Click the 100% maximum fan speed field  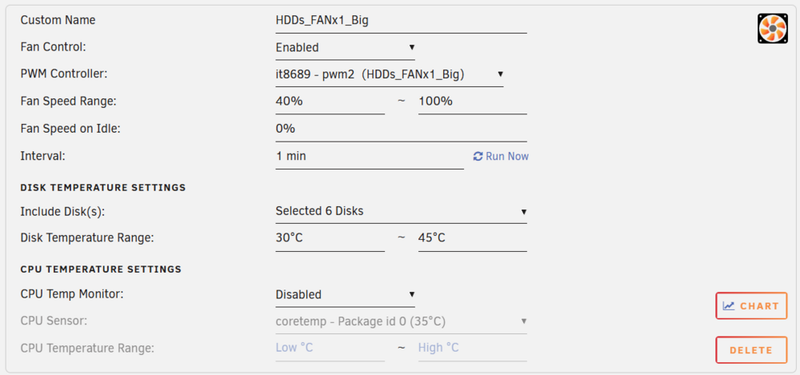coord(473,102)
